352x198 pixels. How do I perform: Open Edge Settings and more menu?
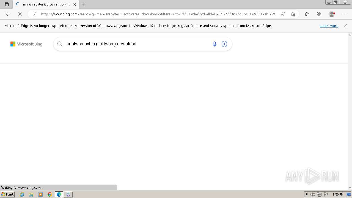(x=344, y=14)
